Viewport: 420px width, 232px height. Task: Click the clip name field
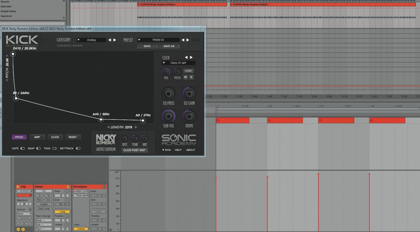(x=24, y=191)
